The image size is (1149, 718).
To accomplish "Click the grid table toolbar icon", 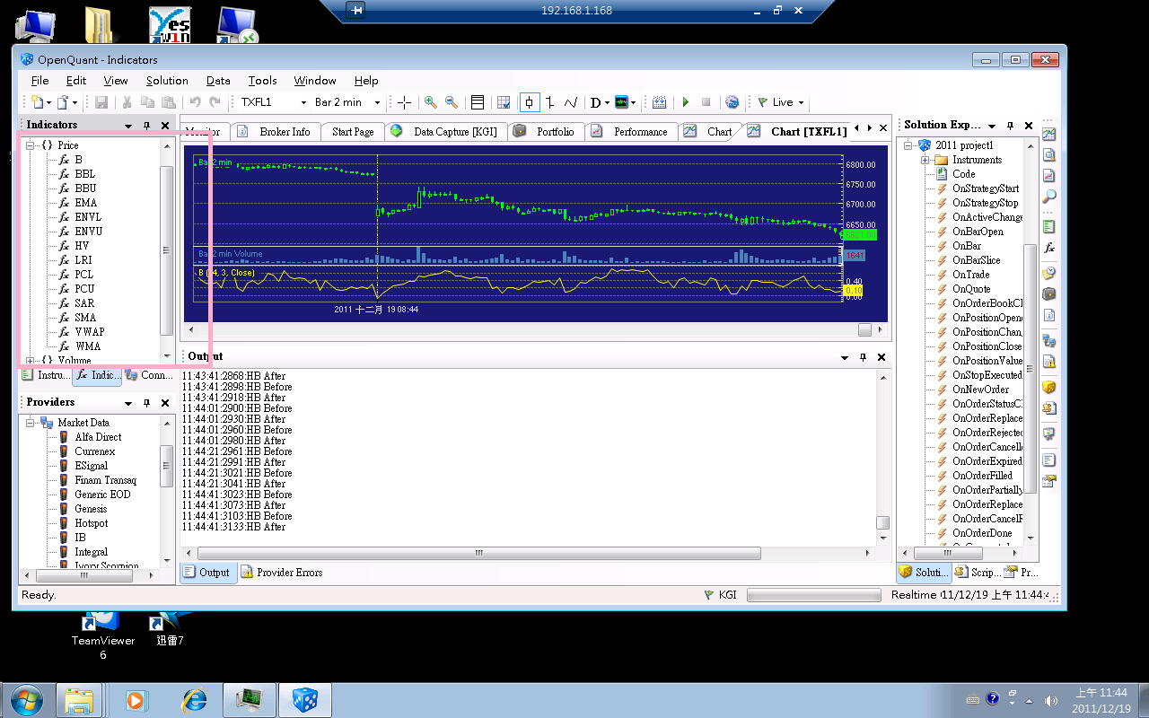I will click(x=504, y=102).
